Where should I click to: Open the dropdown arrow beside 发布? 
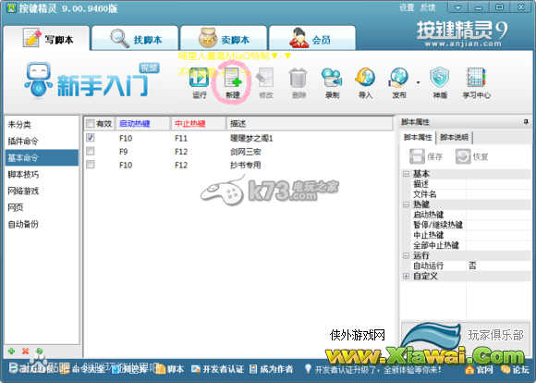[418, 82]
